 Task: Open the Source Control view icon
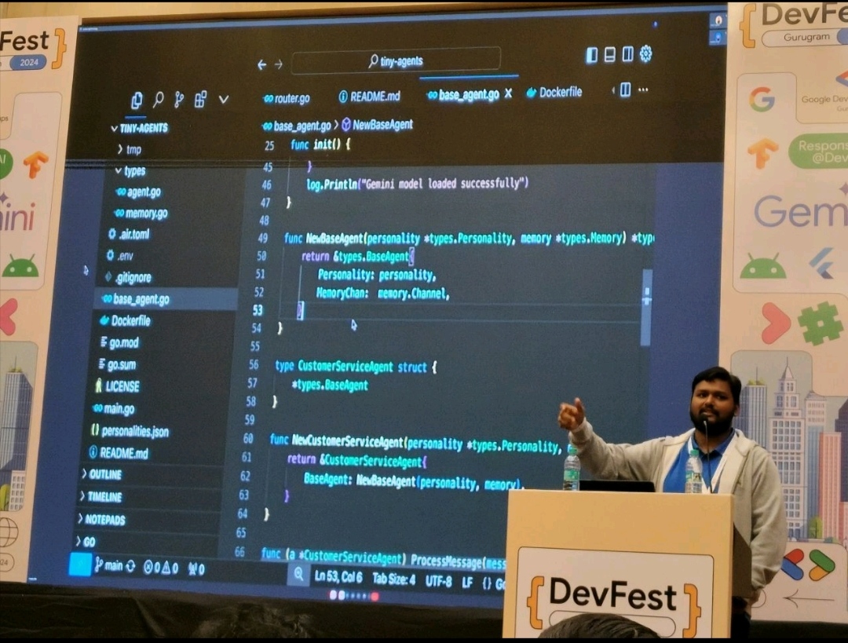[x=179, y=100]
